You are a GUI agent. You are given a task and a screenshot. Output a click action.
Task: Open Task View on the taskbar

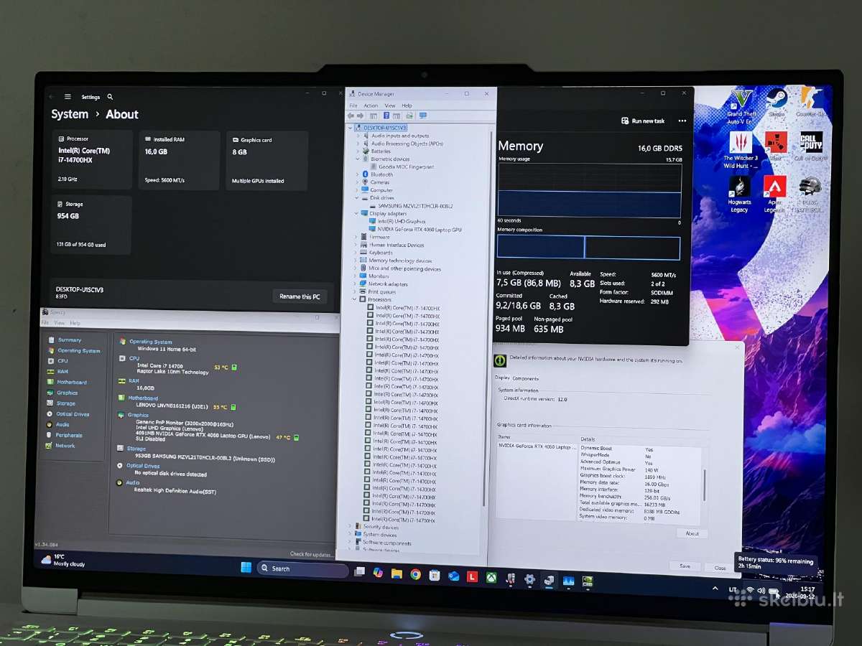pos(359,572)
